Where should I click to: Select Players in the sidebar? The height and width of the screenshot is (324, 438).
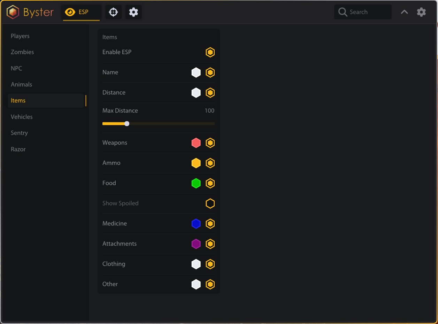point(20,36)
